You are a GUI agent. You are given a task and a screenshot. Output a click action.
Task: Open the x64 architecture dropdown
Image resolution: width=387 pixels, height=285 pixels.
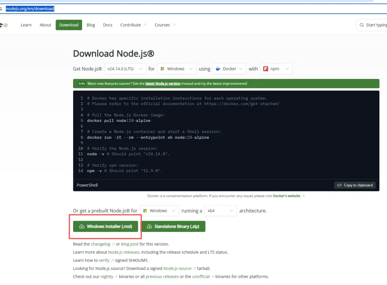pos(221,211)
